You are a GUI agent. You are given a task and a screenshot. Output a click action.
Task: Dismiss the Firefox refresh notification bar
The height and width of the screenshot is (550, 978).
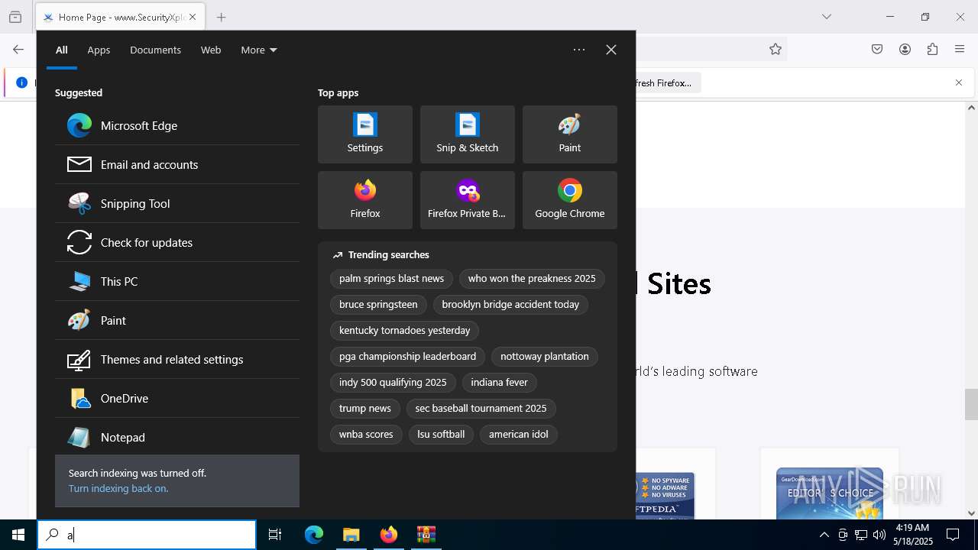tap(959, 82)
